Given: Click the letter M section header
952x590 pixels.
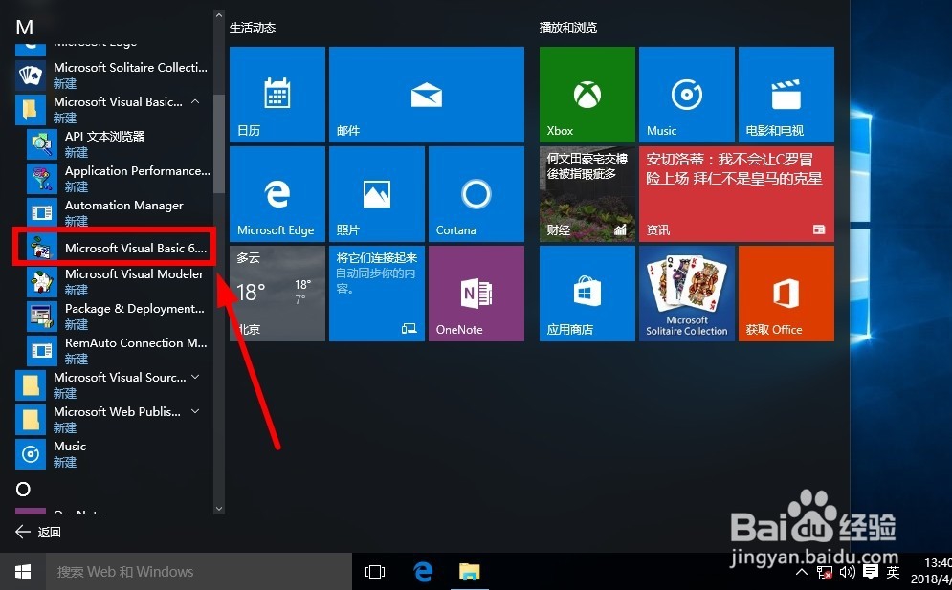Looking at the screenshot, I should pyautogui.click(x=24, y=28).
